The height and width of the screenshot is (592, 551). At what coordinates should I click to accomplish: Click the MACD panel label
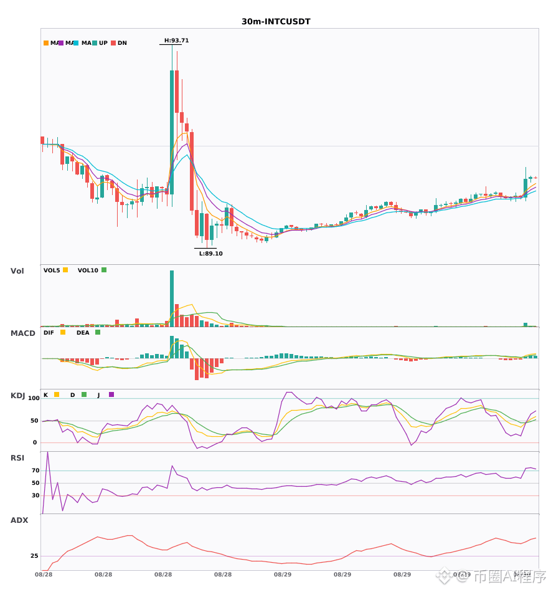click(22, 333)
